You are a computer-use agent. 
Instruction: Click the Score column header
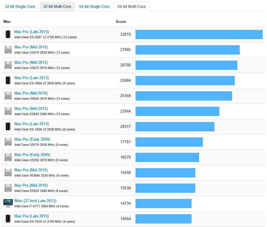tap(121, 21)
